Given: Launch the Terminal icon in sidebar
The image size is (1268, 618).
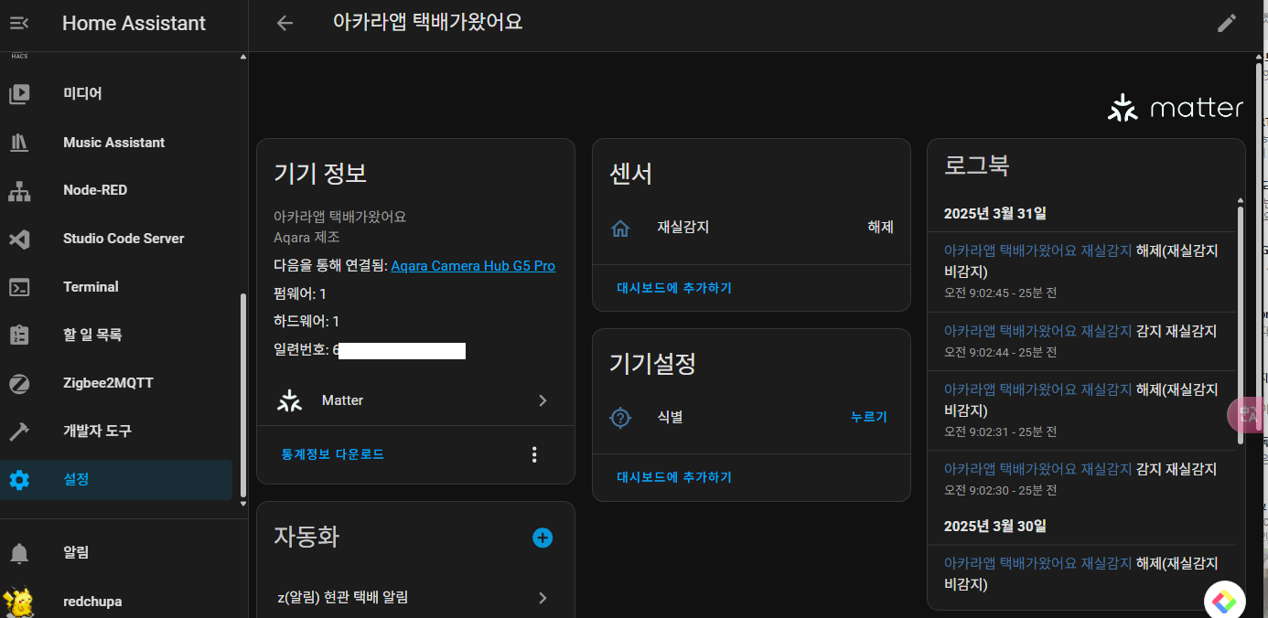Looking at the screenshot, I should (x=19, y=286).
